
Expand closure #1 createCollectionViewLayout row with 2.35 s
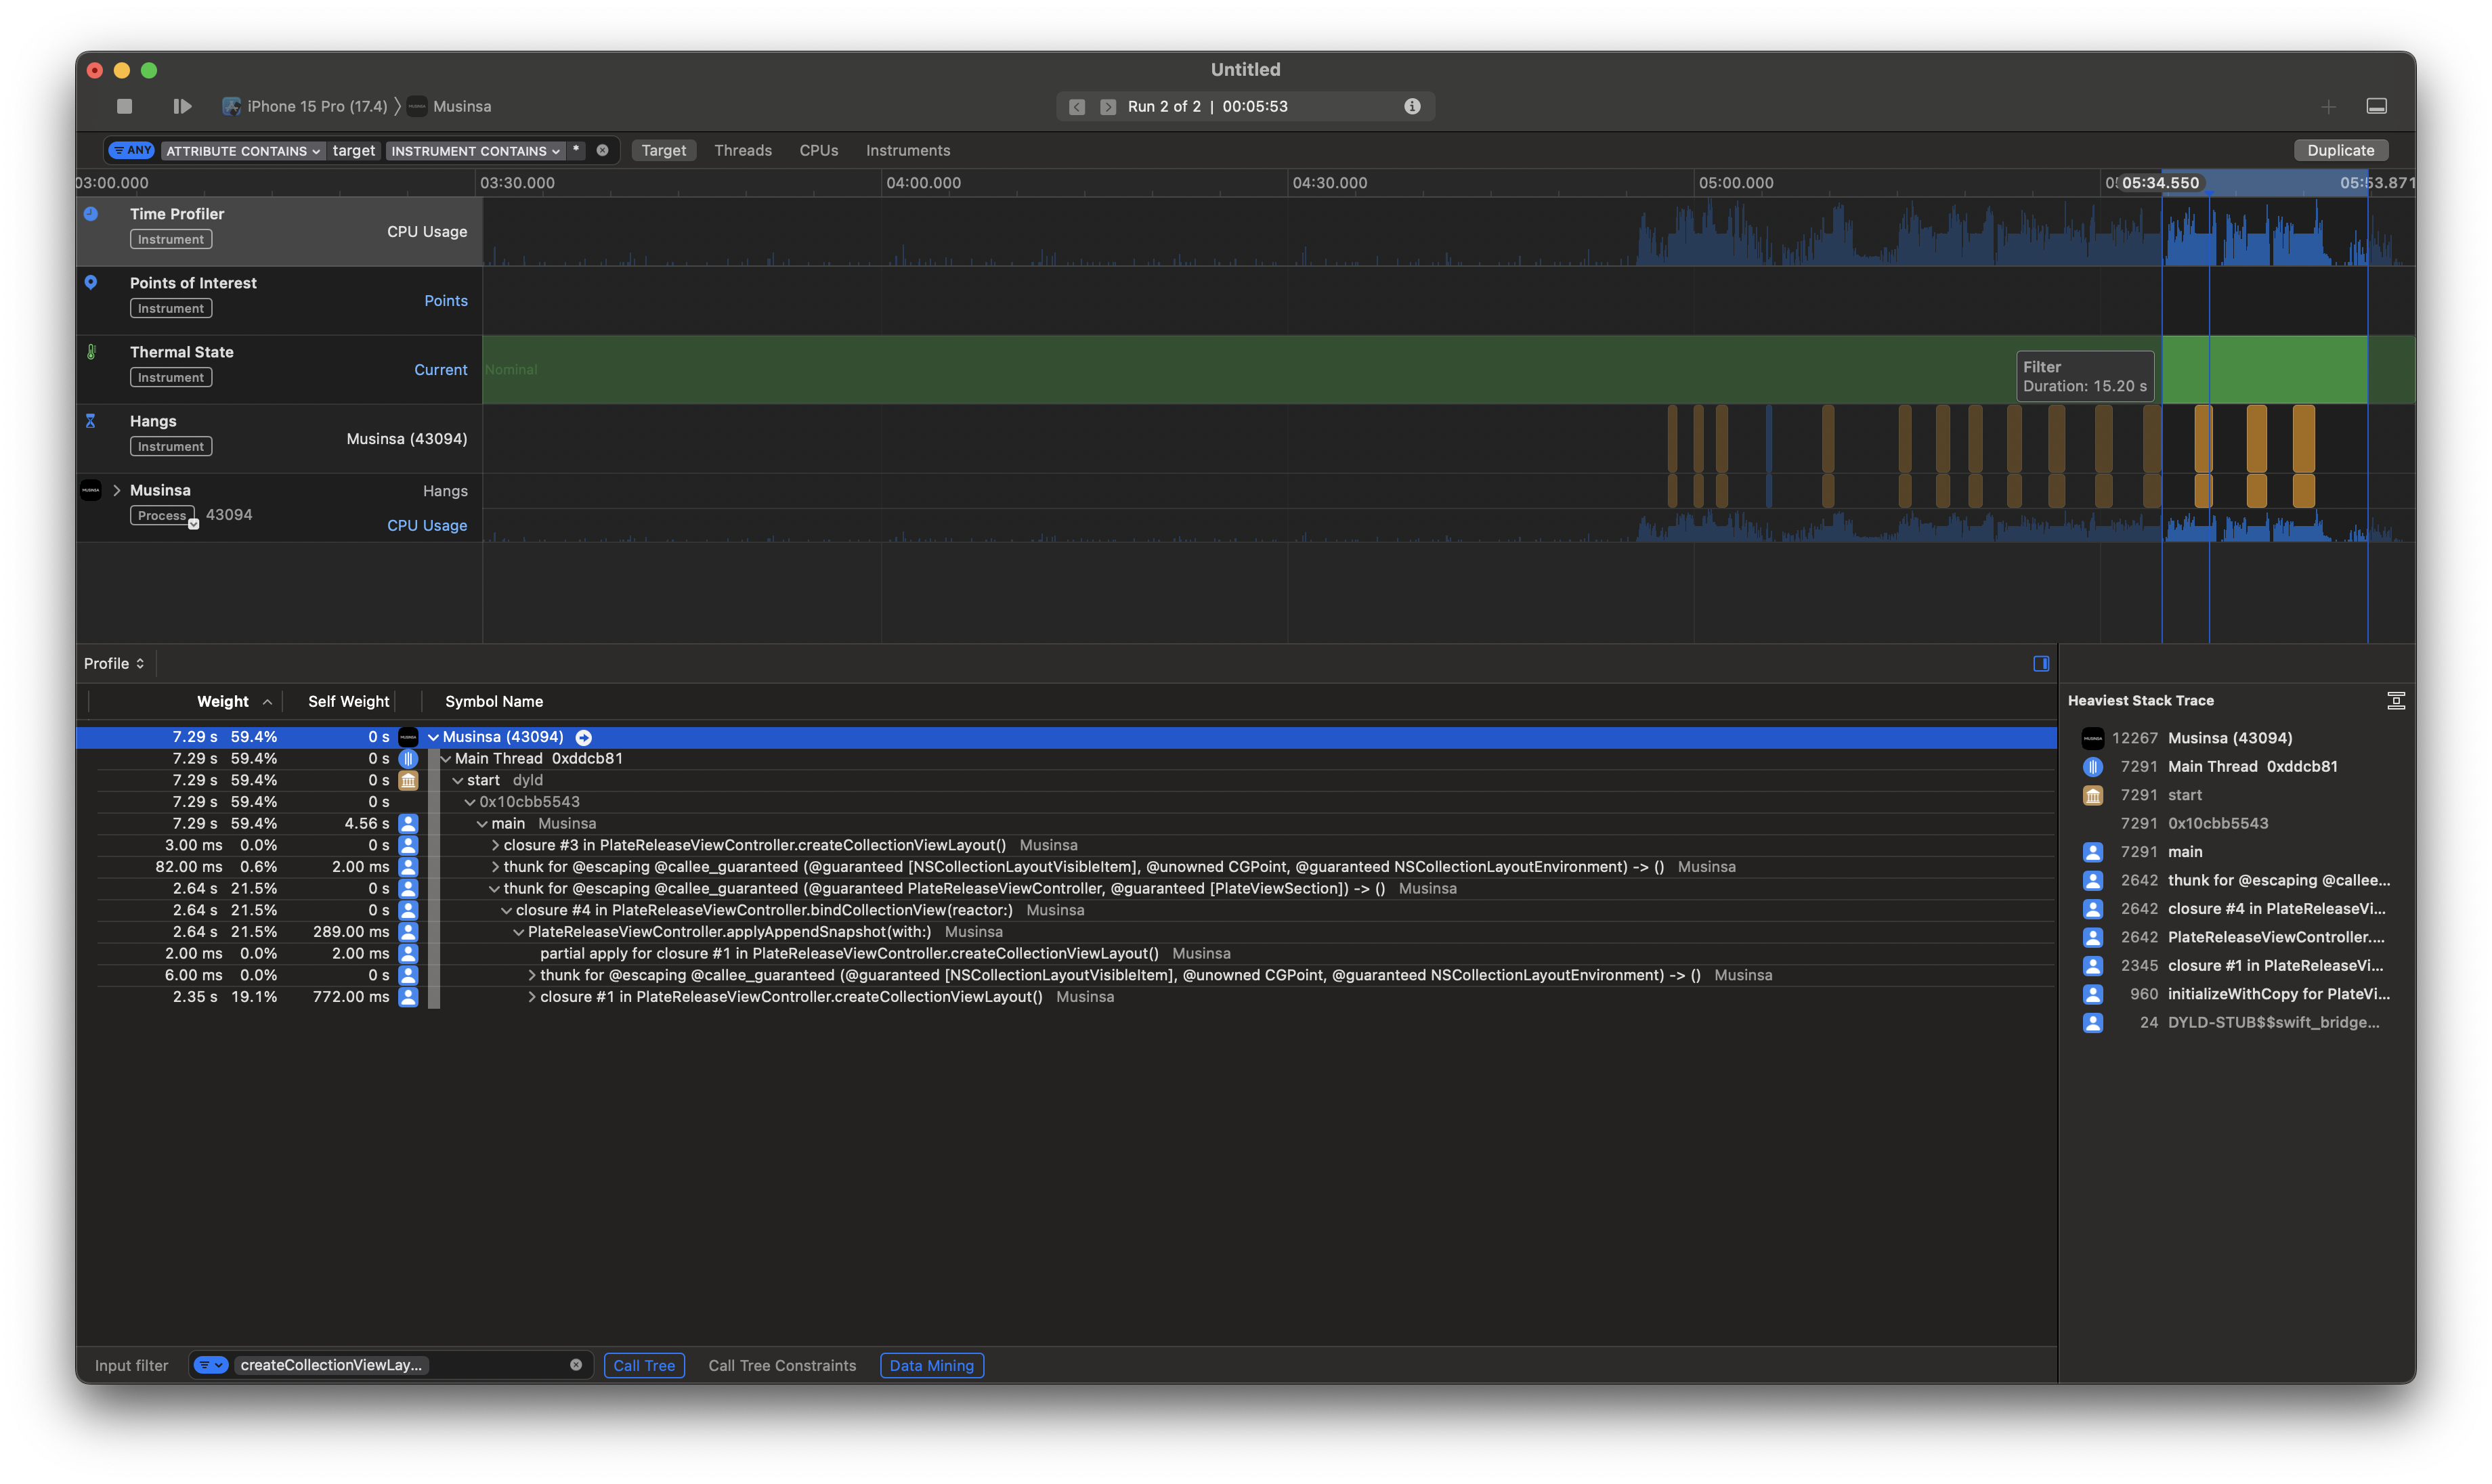click(x=531, y=997)
